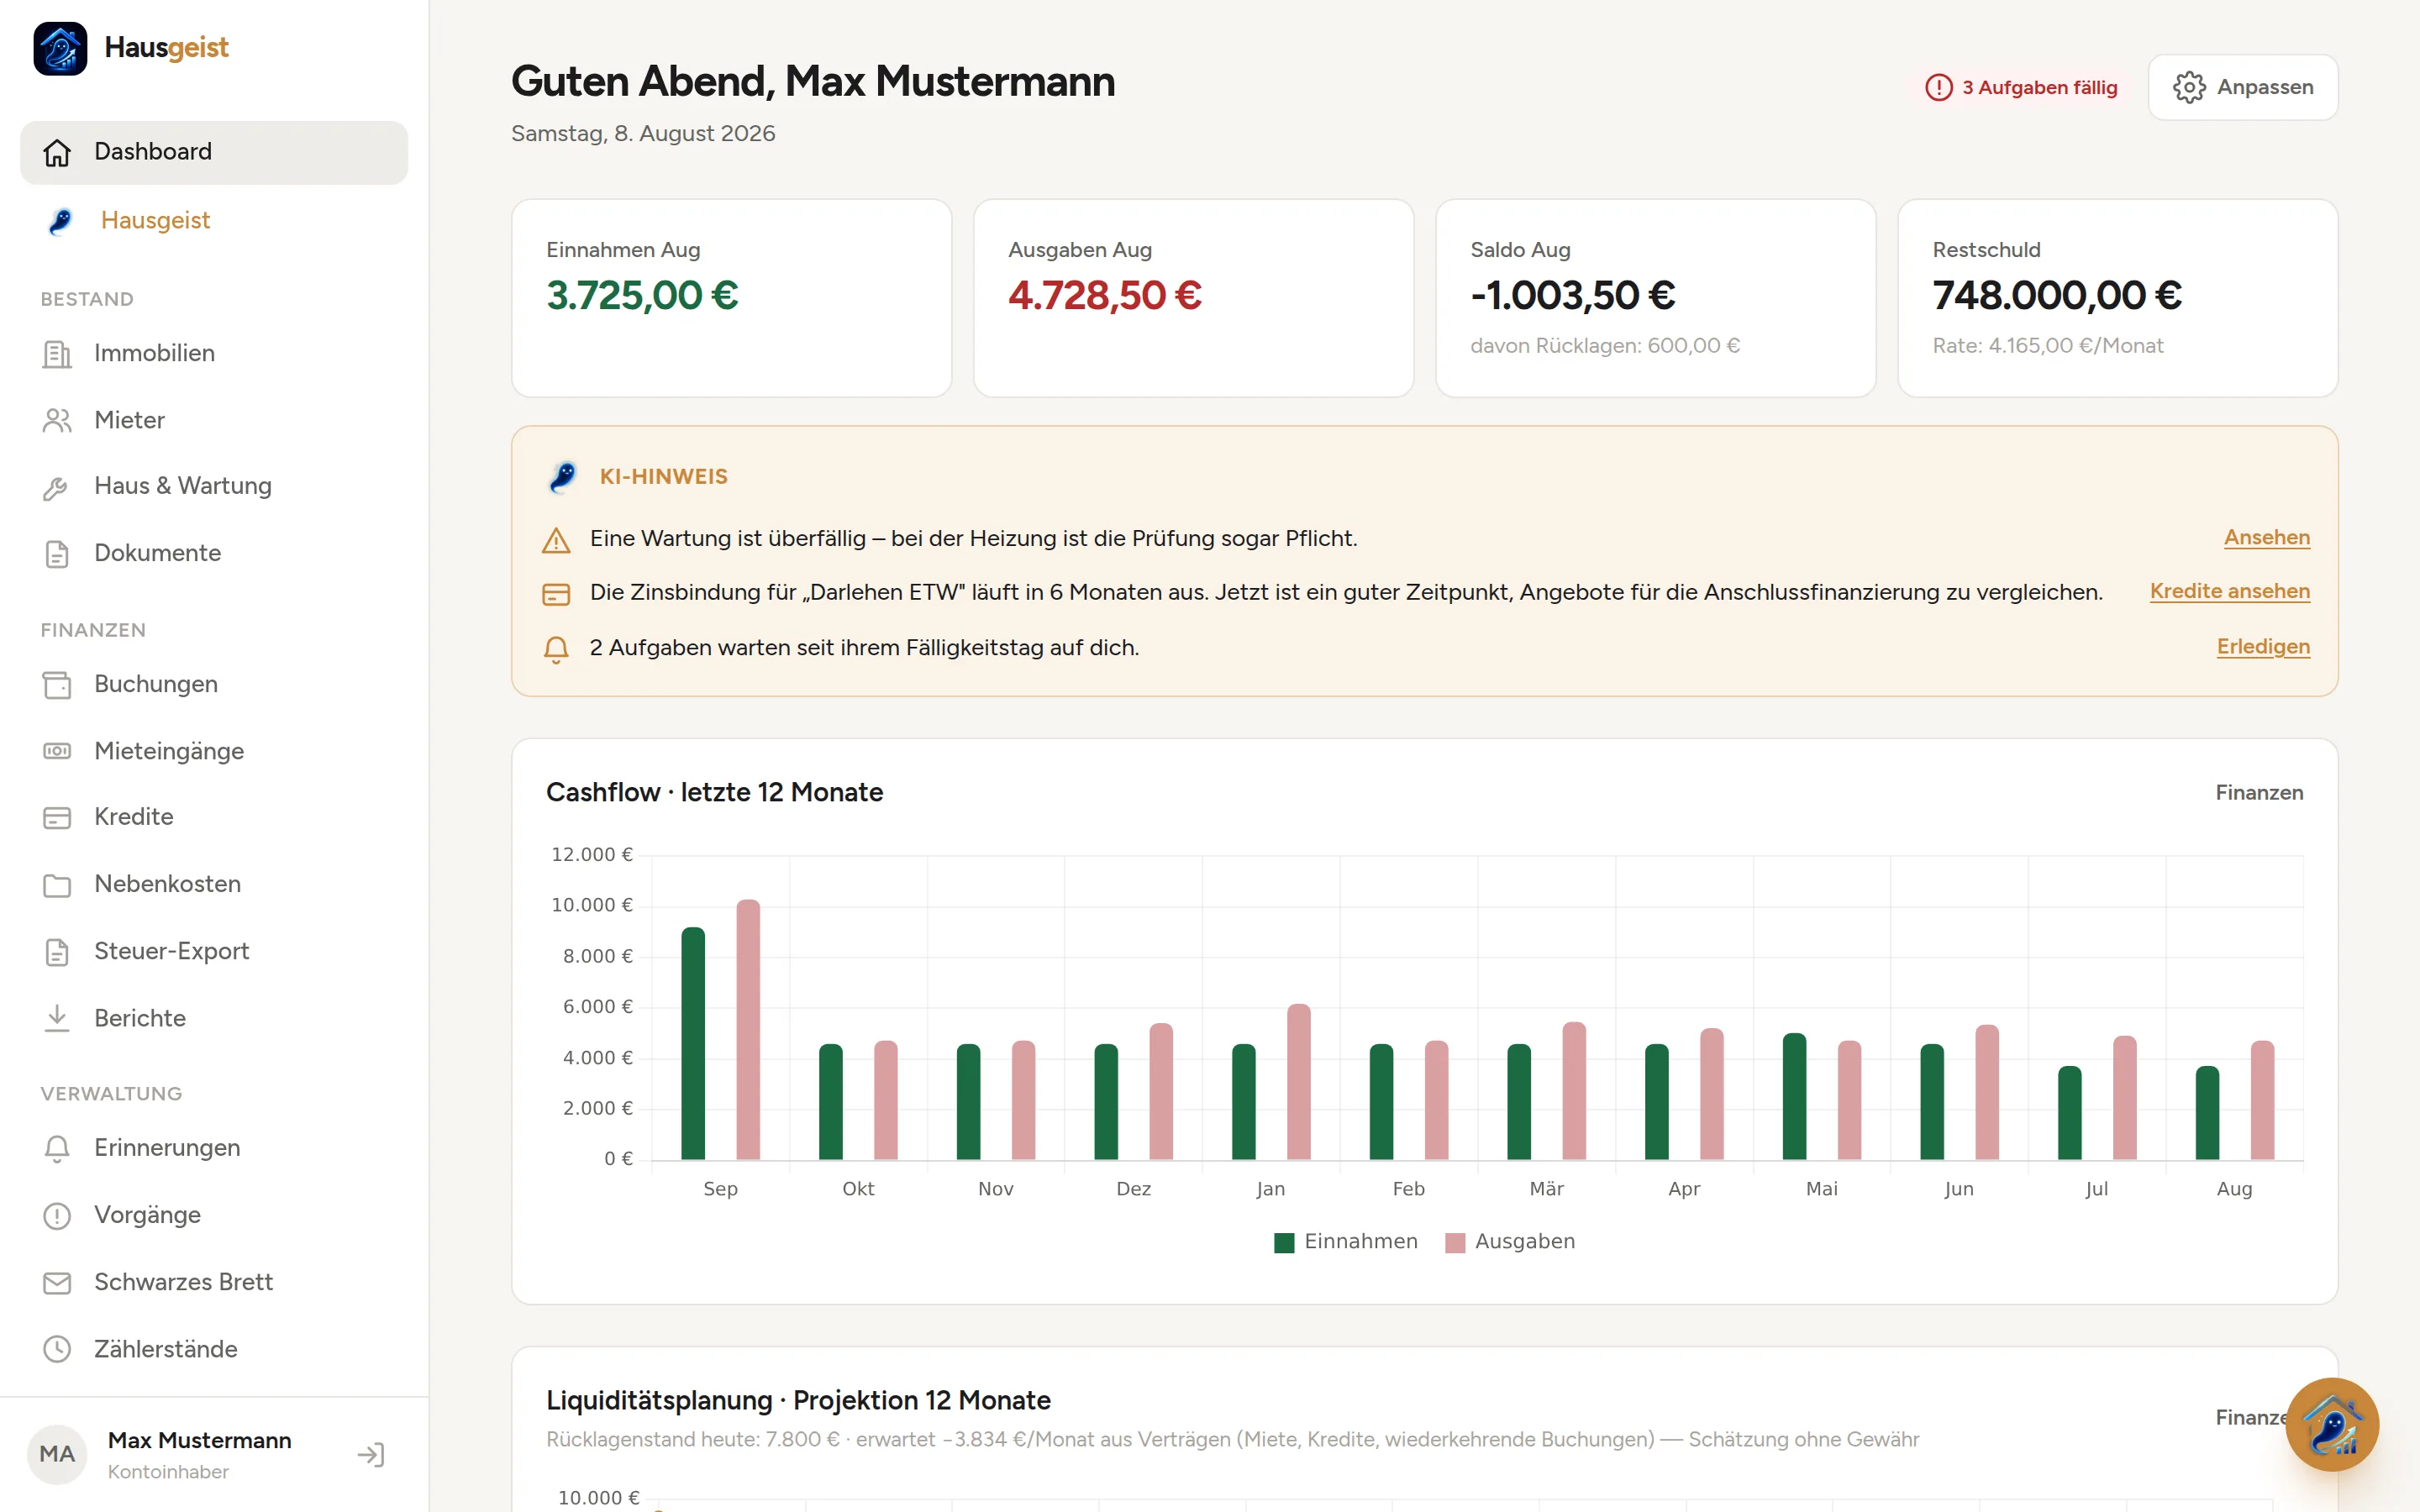Click the Liquiditätsplanung heading
The image size is (2420, 1512).
[798, 1401]
